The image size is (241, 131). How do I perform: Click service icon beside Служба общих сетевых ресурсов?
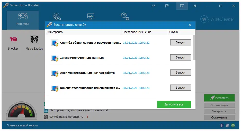click(55, 43)
